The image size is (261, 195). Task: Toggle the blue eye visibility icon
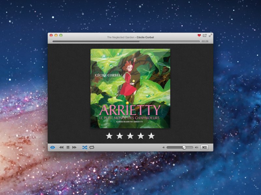(x=53, y=148)
